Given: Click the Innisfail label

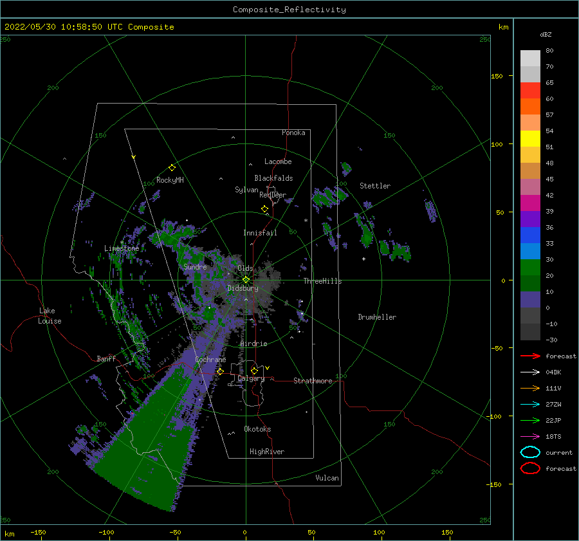Looking at the screenshot, I should pos(260,233).
